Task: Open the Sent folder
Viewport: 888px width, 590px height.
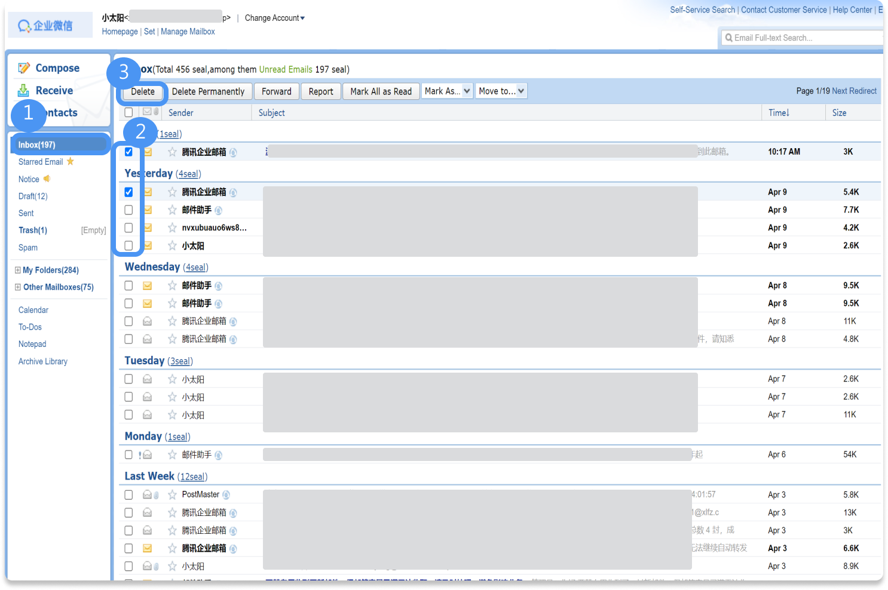Action: [26, 213]
